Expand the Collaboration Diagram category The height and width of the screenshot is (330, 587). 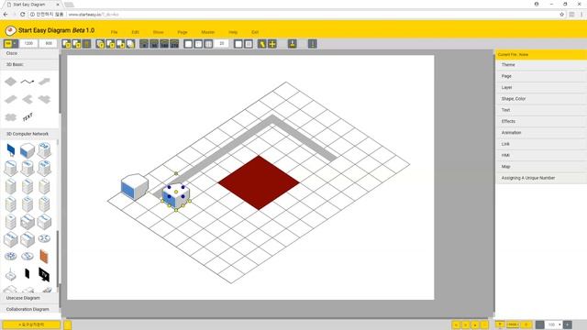point(29,309)
